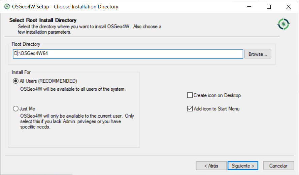
Task: Enable Create icon on Desktop checkbox
Action: (x=190, y=95)
